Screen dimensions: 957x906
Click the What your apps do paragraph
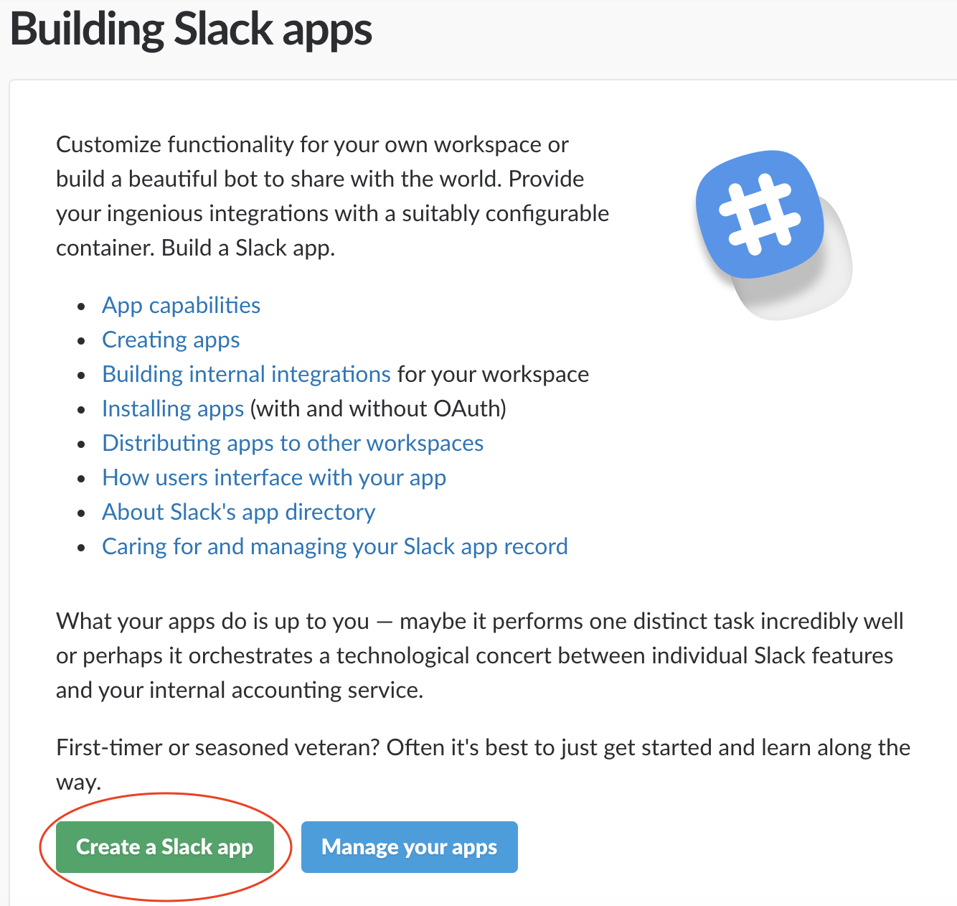(479, 655)
